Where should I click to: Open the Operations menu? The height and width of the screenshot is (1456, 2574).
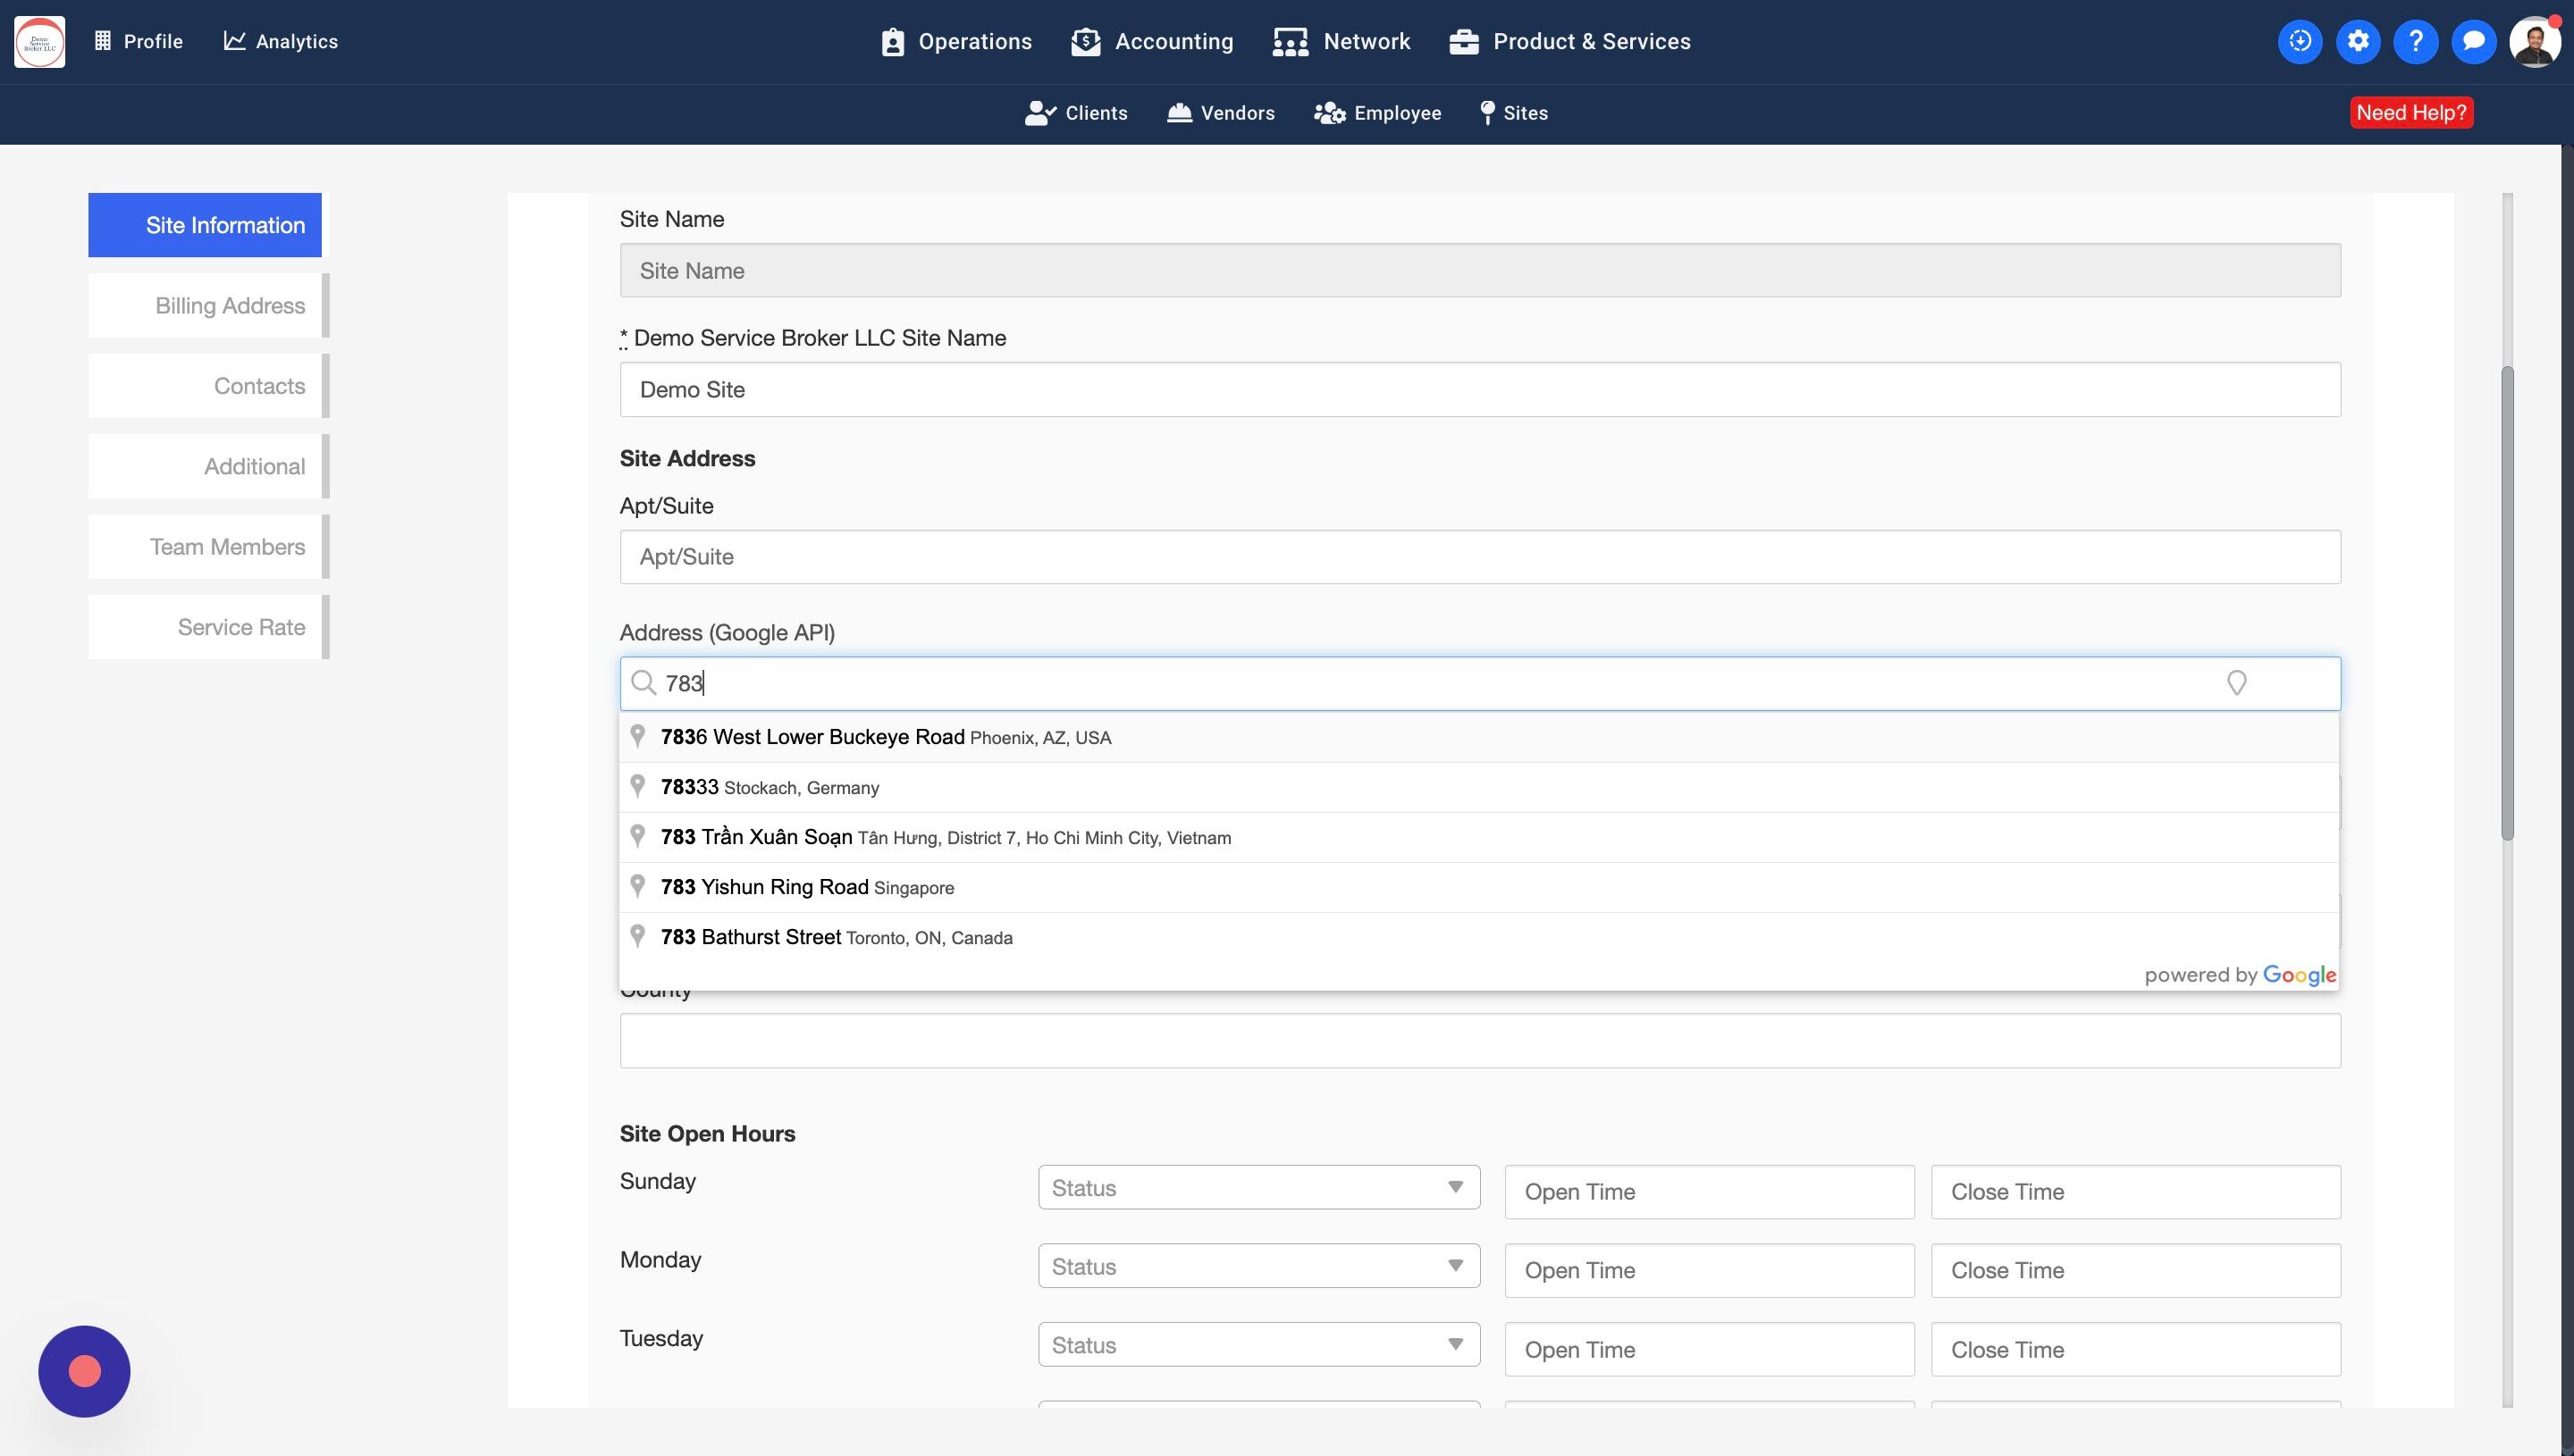(956, 41)
